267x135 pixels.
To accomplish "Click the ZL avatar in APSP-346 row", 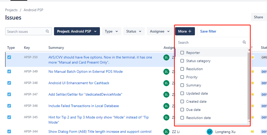I will point(166,106).
